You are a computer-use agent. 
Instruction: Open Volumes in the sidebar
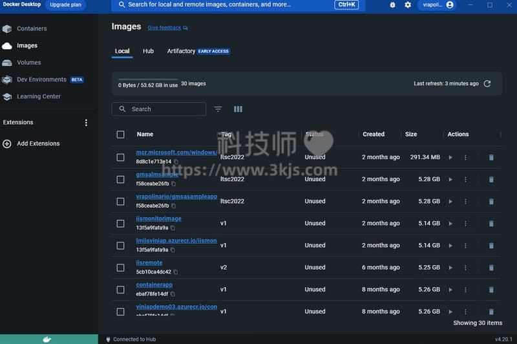pos(29,63)
